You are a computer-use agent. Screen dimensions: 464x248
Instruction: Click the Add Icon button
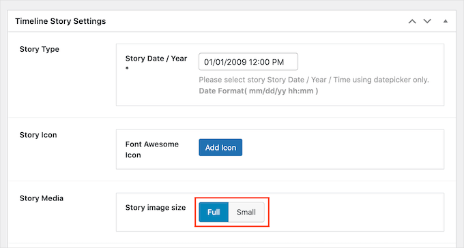coord(220,147)
